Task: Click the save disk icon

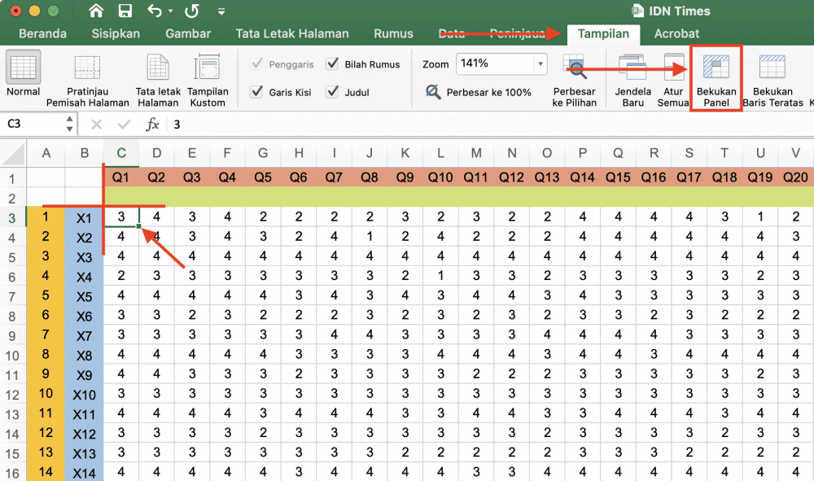Action: point(125,11)
